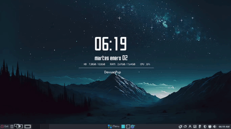Viewport: 231px width, 129px height.
Task: Switch to the second desktop in the pager
Action: tap(27, 126)
